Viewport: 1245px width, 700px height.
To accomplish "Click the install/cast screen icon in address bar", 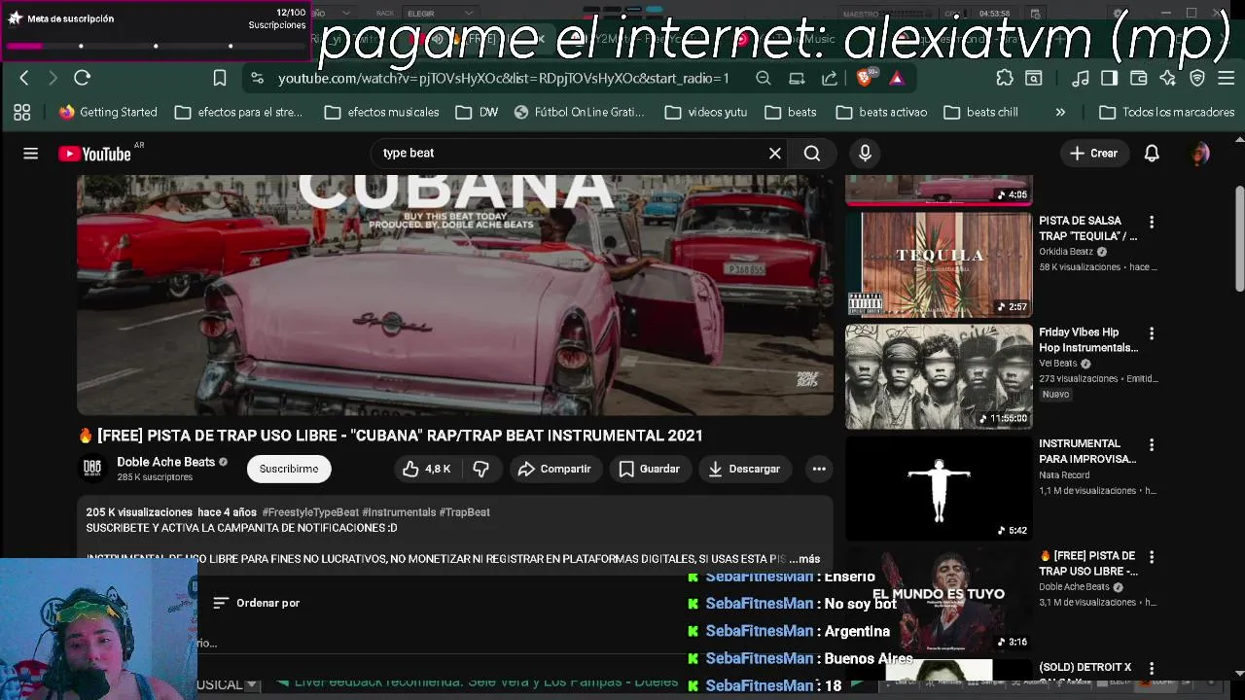I will [x=797, y=78].
